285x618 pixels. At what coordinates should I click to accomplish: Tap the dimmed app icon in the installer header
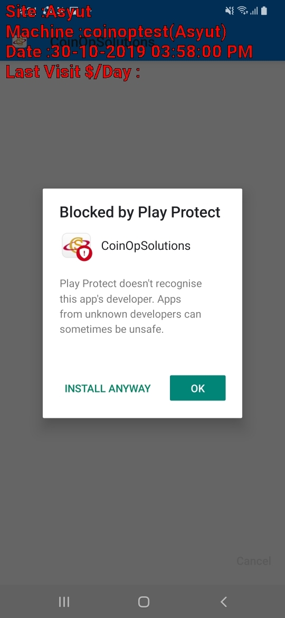click(x=20, y=41)
